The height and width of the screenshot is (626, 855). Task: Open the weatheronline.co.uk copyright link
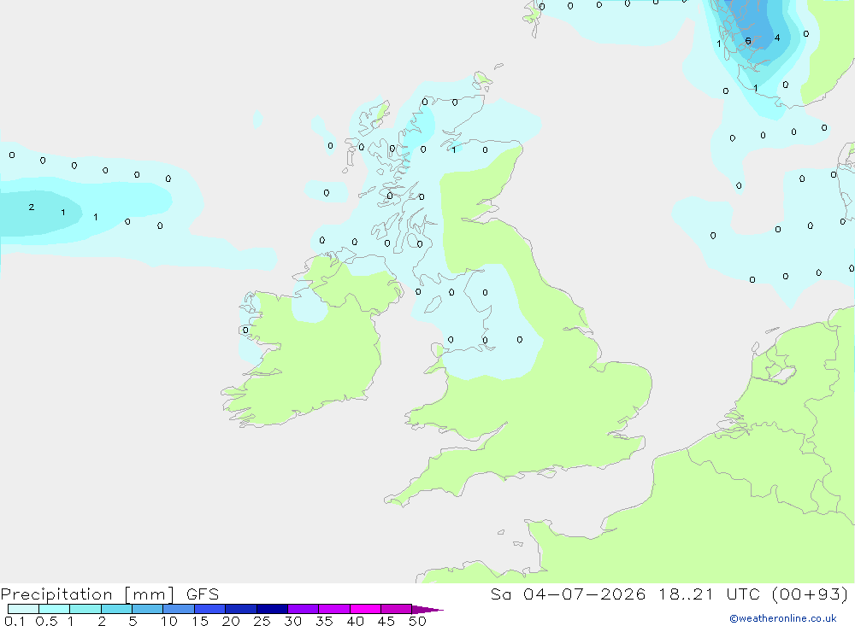(x=783, y=618)
